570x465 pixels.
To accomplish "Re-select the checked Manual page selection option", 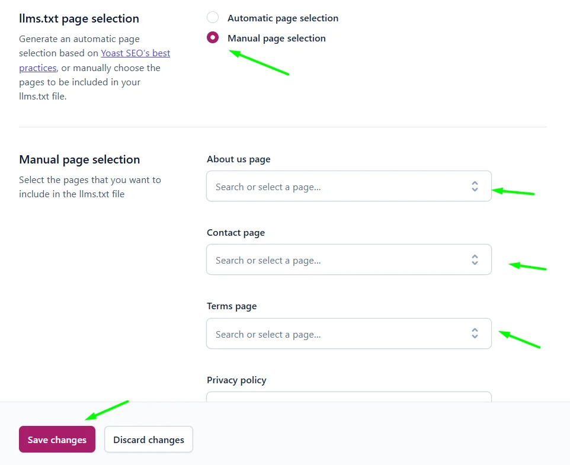I will (212, 37).
